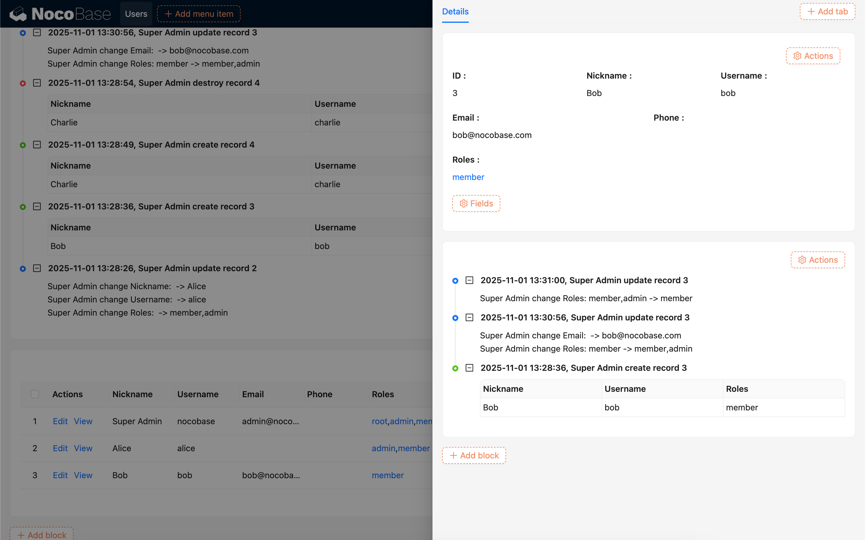This screenshot has width=865, height=540.
Task: Click green dot beside create record 3 in drawer
Action: point(455,368)
